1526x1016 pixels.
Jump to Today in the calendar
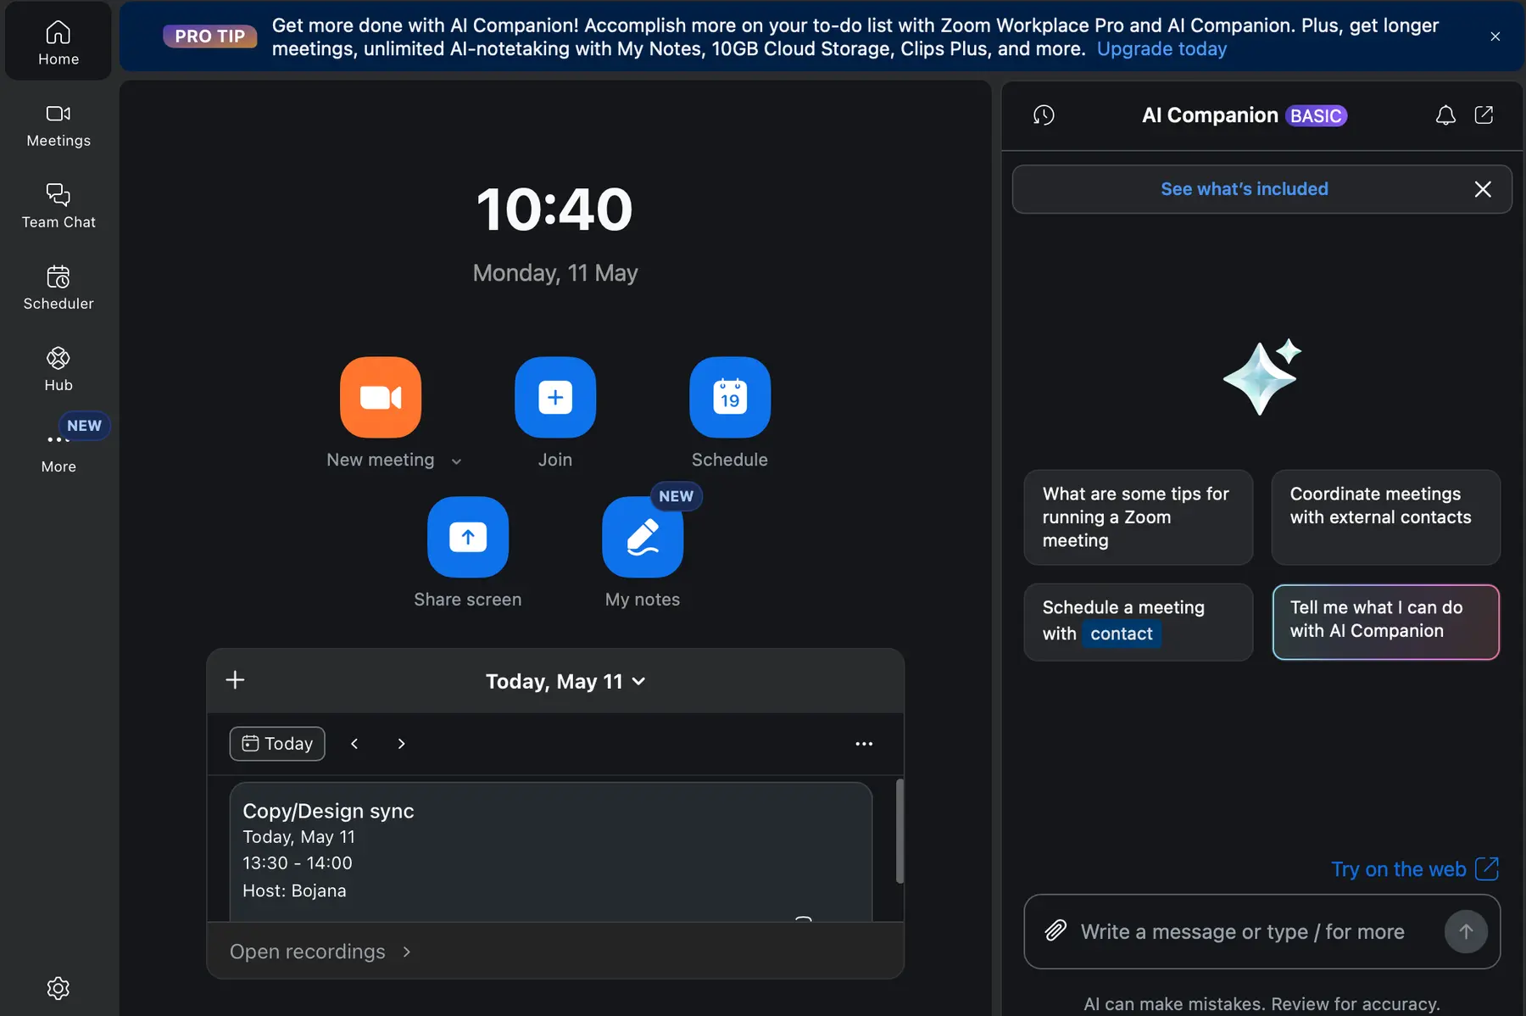(x=277, y=744)
